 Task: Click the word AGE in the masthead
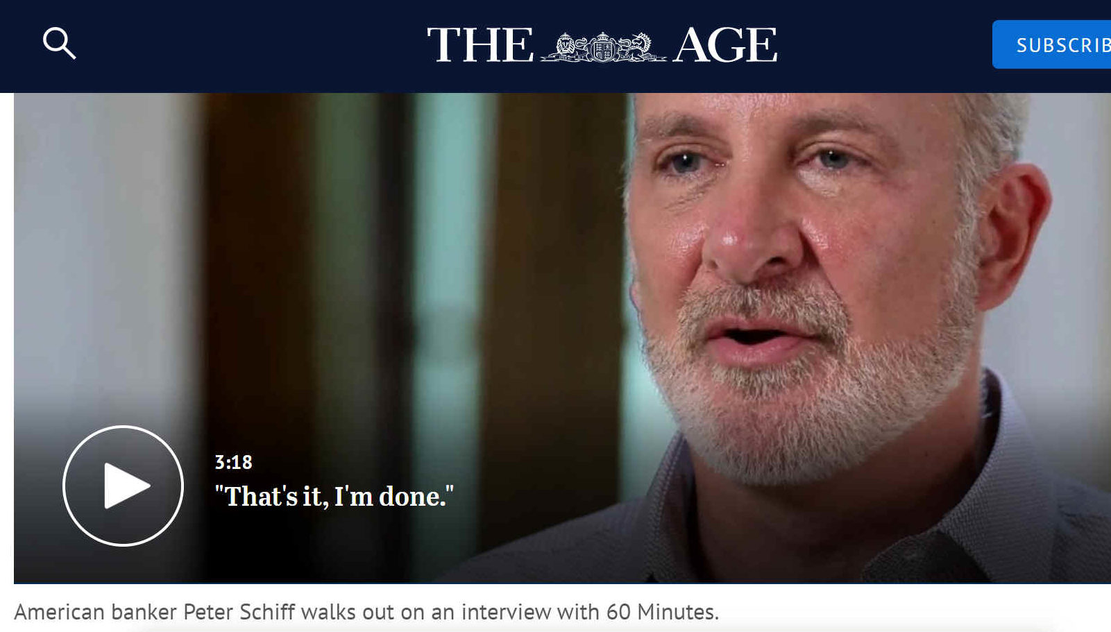coord(724,45)
